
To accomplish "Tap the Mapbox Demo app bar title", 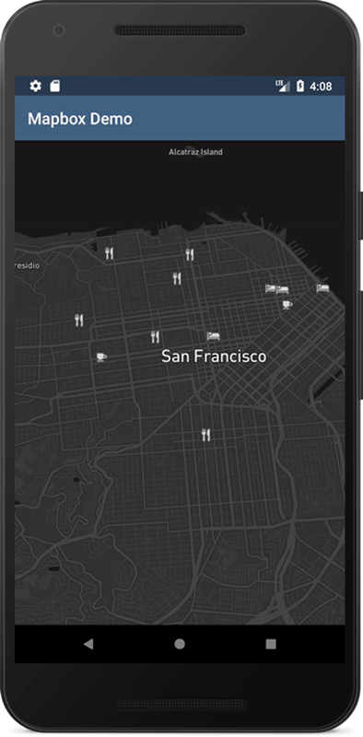I will pos(80,119).
